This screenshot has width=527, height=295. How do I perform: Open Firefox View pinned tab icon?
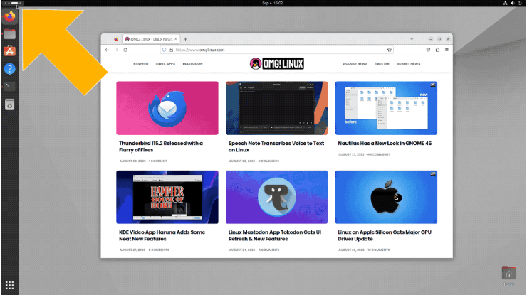coord(116,39)
